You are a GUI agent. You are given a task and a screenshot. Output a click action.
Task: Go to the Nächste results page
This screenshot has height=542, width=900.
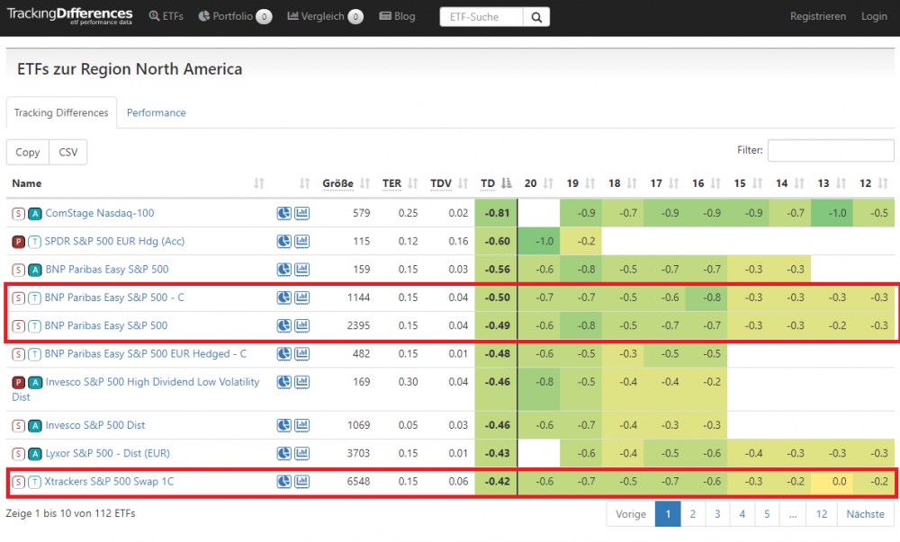pyautogui.click(x=866, y=514)
